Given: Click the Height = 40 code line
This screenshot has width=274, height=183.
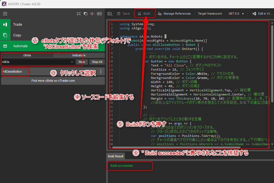Looking at the screenshot, I should pyautogui.click(x=175, y=86).
